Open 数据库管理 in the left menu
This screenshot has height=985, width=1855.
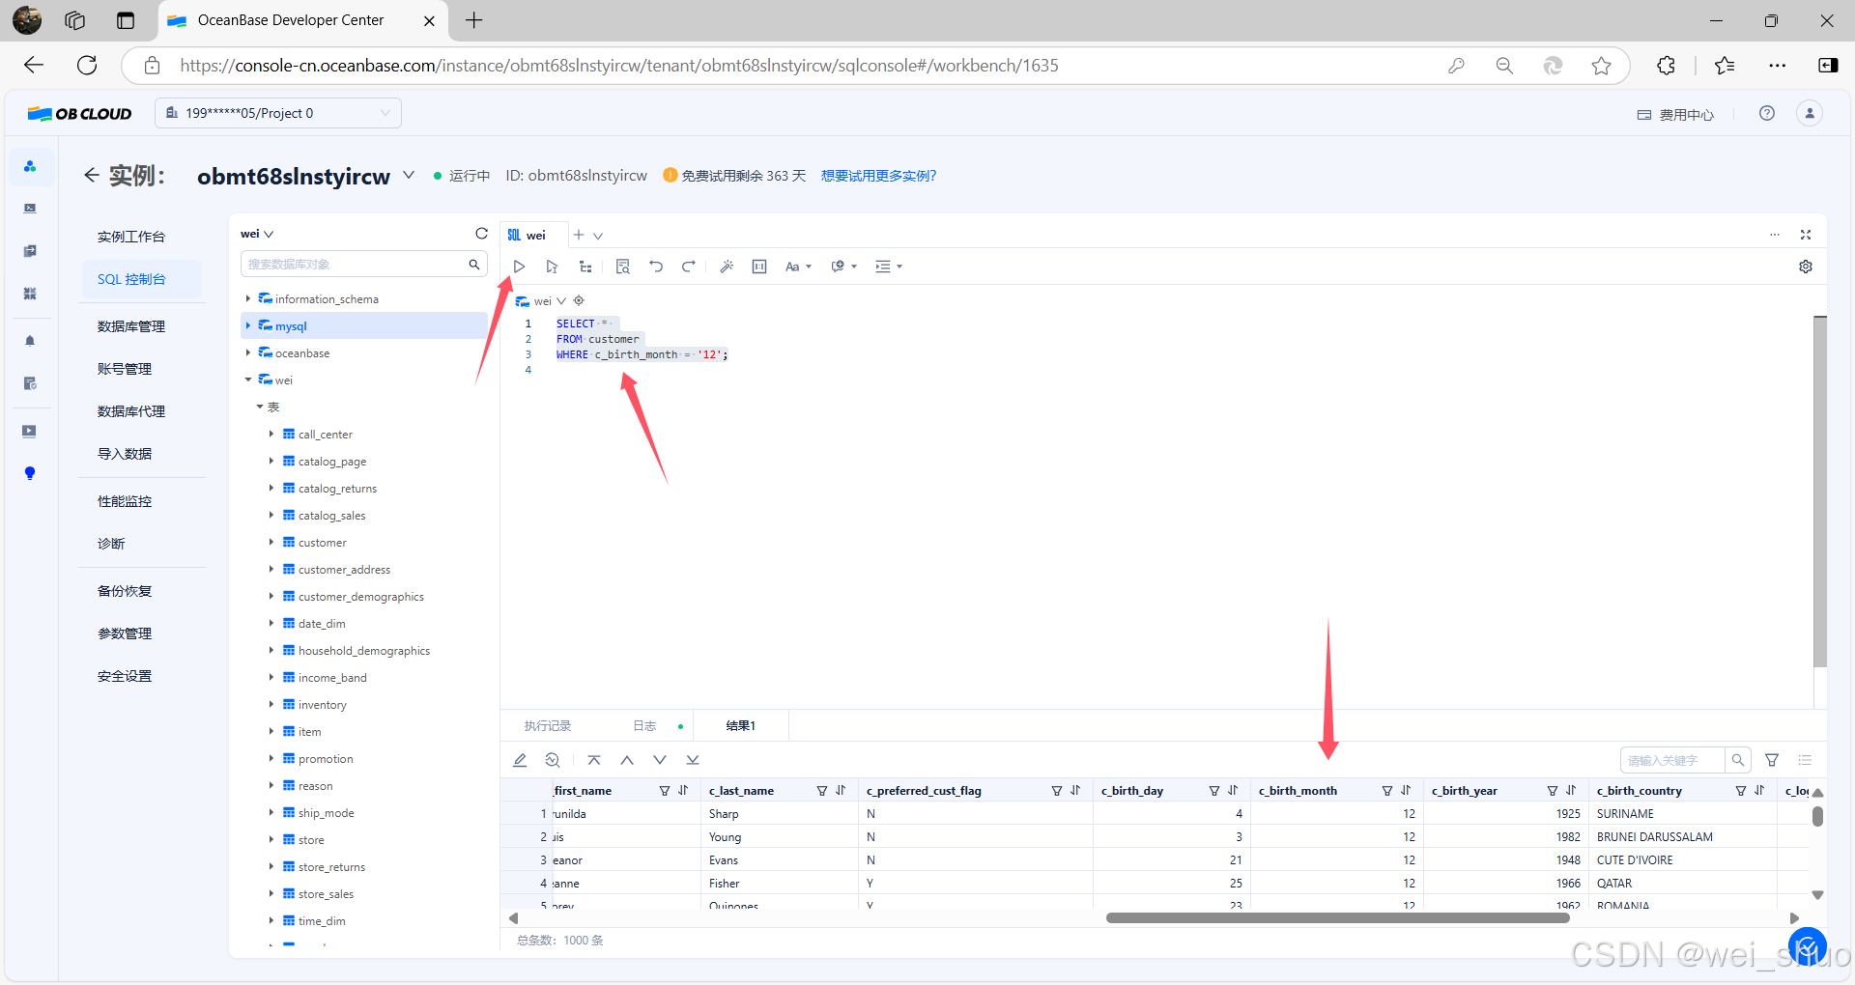(131, 326)
